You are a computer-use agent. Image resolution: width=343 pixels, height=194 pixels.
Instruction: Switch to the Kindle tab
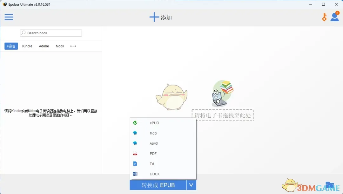click(x=27, y=46)
